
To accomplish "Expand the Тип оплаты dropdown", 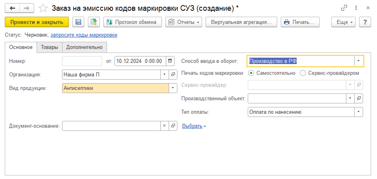I will (x=359, y=112).
